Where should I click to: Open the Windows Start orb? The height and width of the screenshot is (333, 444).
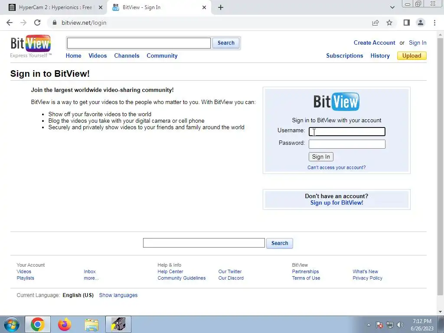coord(12,324)
